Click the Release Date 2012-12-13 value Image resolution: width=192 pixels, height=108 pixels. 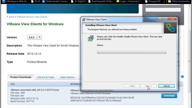pos(34,54)
